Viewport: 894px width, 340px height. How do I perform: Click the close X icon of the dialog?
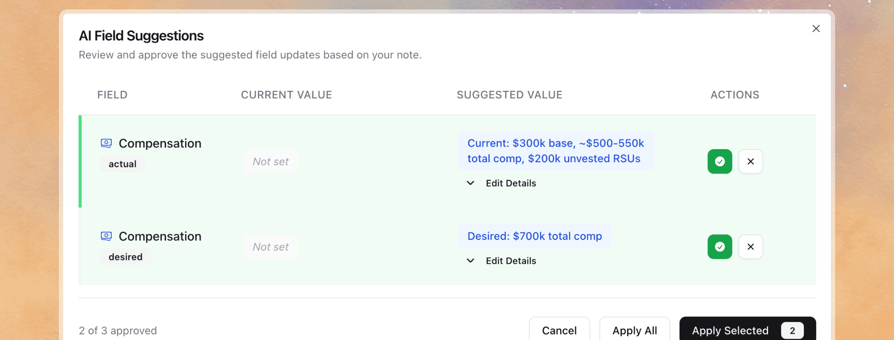[x=816, y=28]
